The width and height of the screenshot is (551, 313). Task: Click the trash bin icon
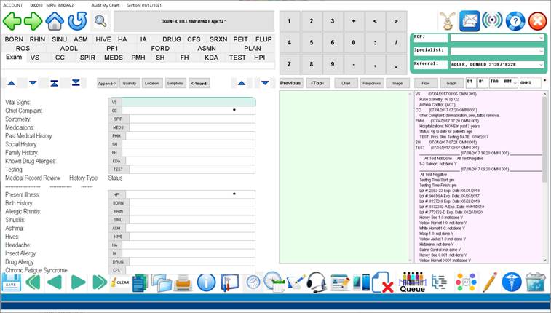click(535, 282)
